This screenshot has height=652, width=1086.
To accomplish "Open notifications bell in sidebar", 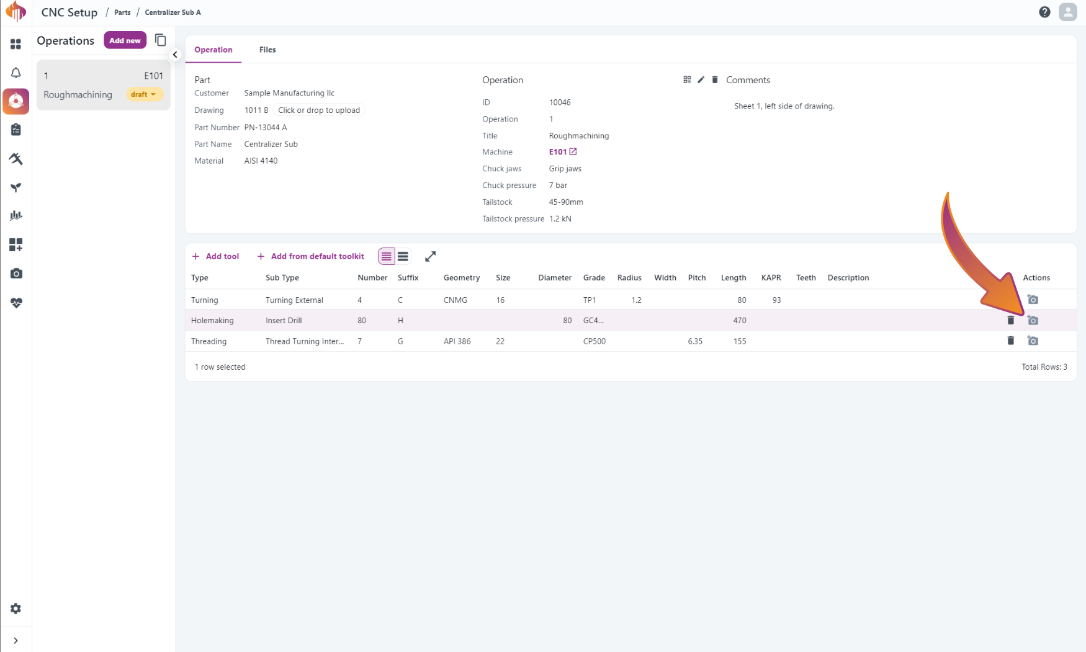I will [16, 73].
